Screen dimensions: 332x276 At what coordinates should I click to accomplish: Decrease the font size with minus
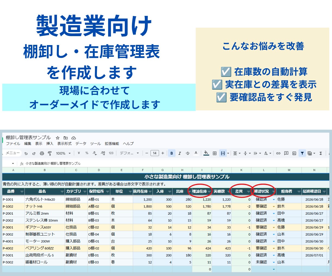147,153
